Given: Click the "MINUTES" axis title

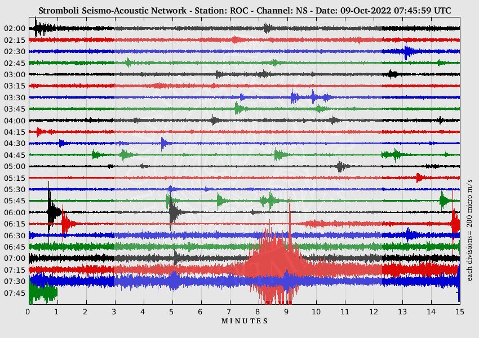Looking at the screenshot, I should click(x=245, y=321).
